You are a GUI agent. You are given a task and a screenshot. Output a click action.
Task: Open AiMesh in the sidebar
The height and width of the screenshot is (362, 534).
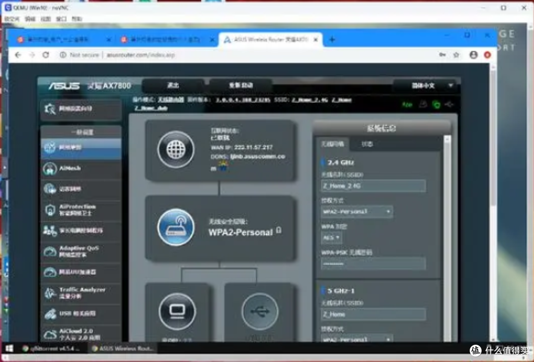pos(81,168)
